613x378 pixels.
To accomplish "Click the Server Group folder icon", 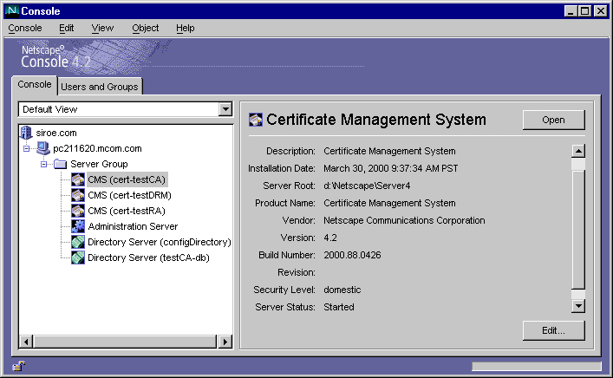I will tap(60, 164).
